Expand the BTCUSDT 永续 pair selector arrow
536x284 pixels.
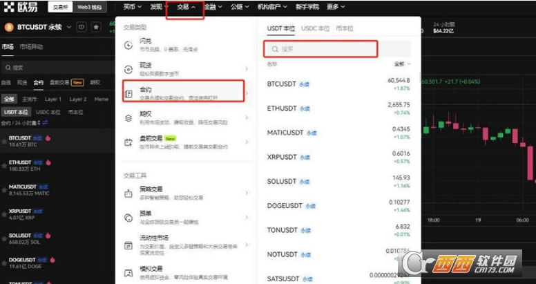pos(70,27)
